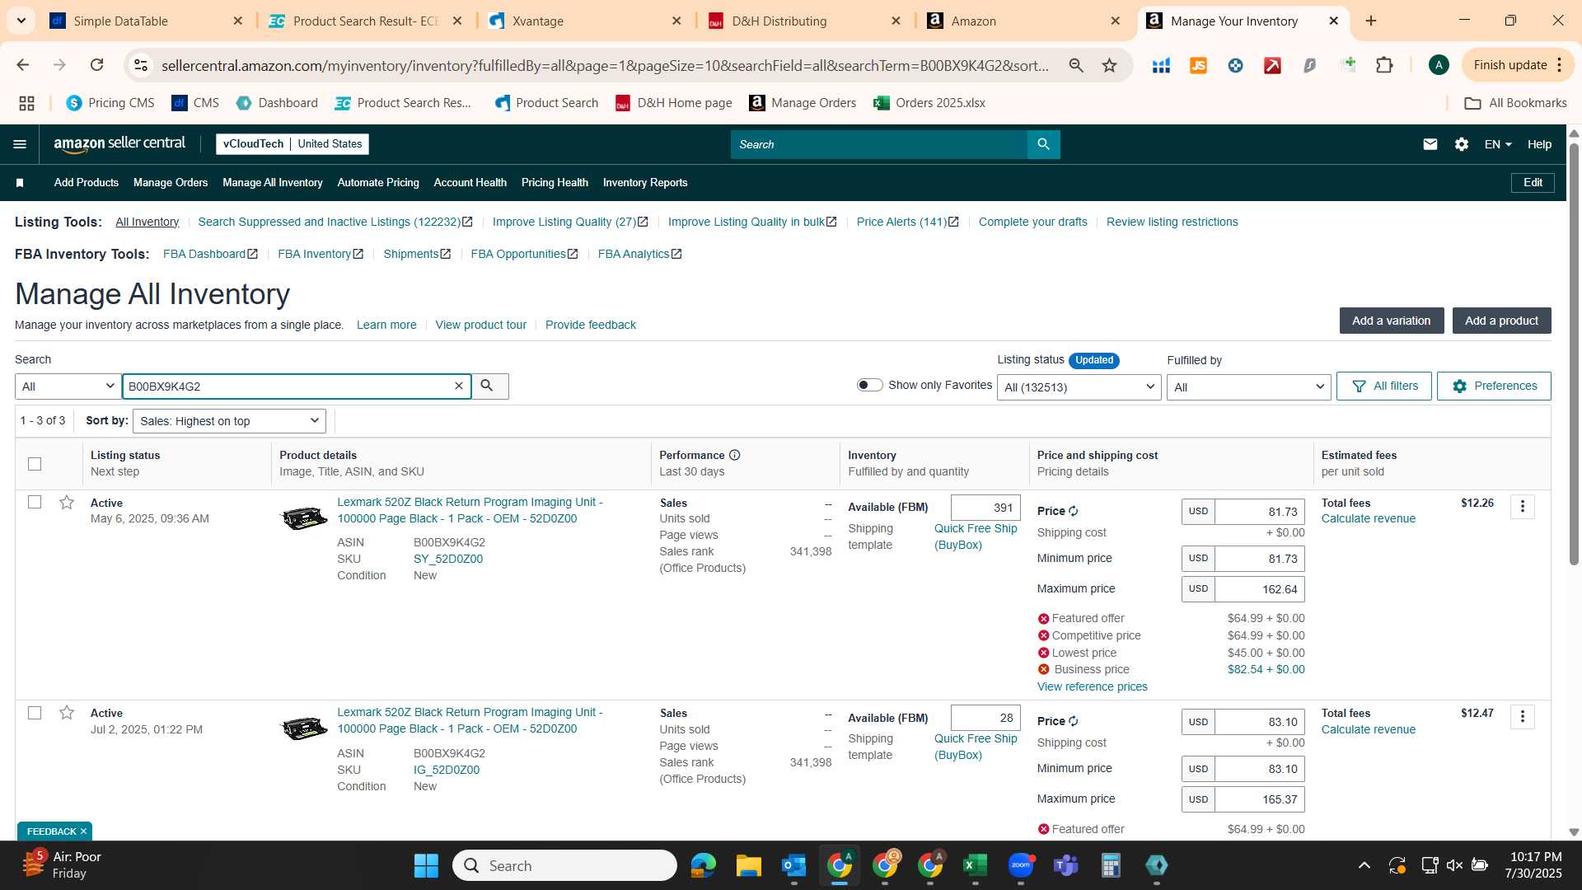Viewport: 1582px width, 890px height.
Task: Select the IG_52D0Z00 listing checkbox
Action: tap(35, 713)
